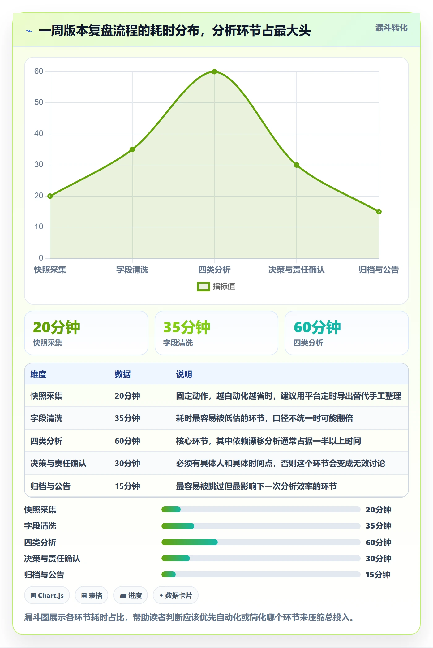433x648 pixels.
Task: Select the chart data point for 字段清洗
Action: pos(132,149)
